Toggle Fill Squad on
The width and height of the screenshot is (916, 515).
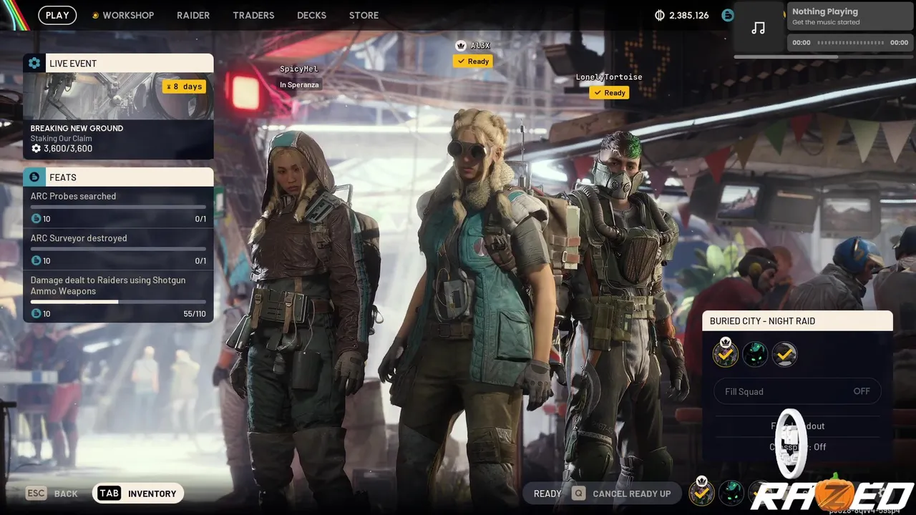click(797, 391)
